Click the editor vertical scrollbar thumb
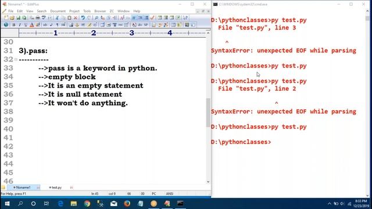The image size is (372, 209). [x=208, y=113]
